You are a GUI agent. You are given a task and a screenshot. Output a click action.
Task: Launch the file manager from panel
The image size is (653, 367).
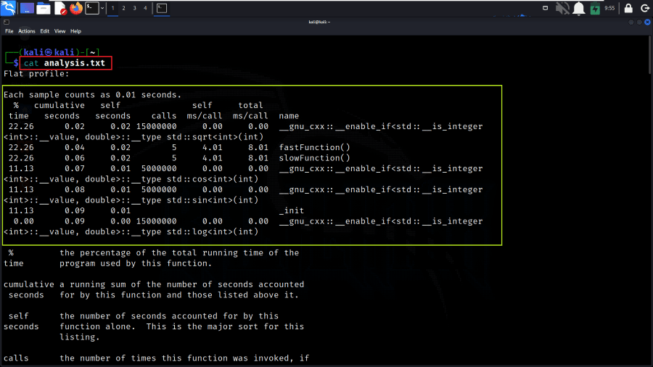coord(44,8)
